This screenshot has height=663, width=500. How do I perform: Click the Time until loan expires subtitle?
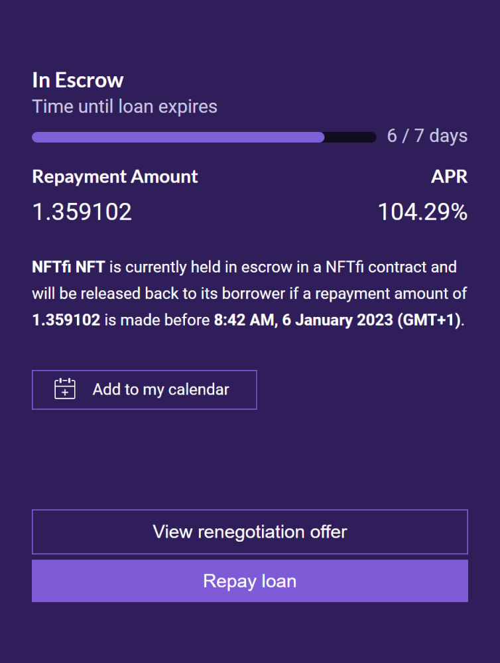(124, 106)
